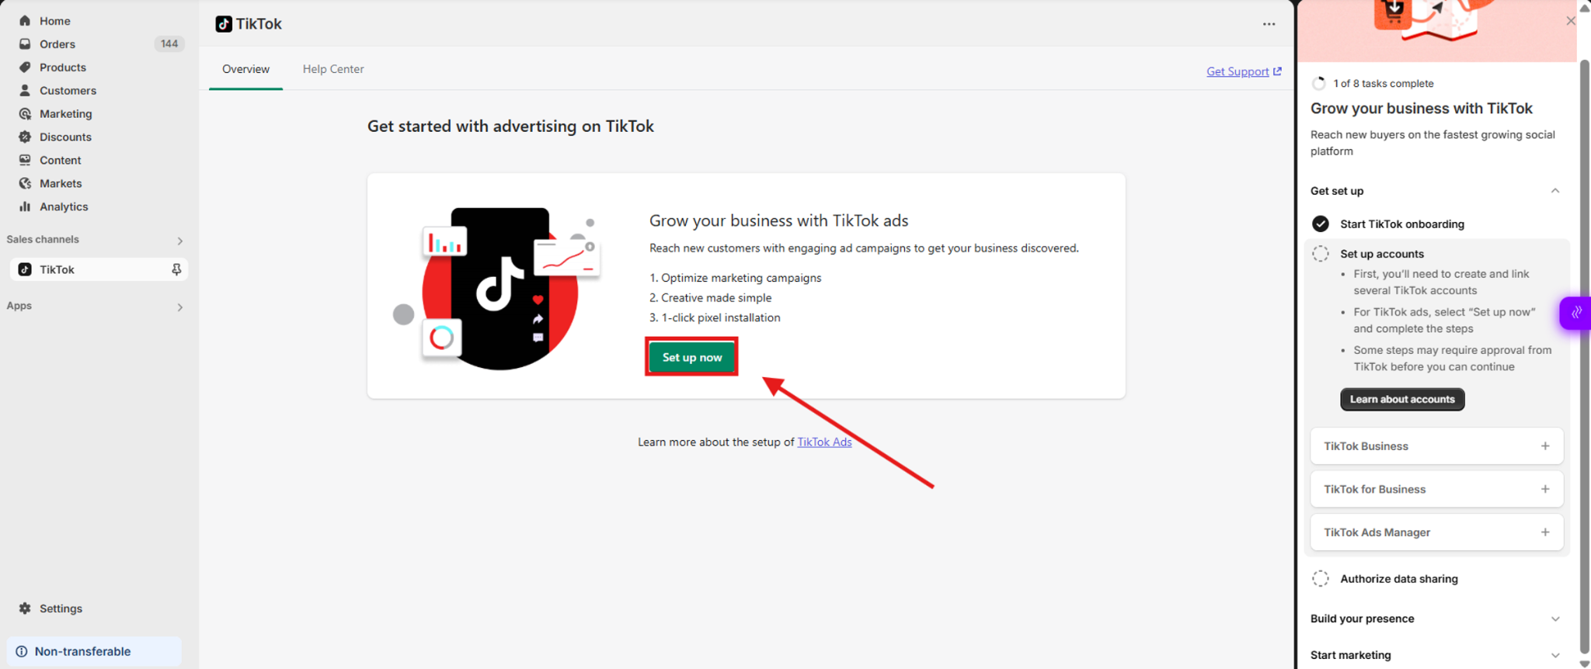Click '1 of 8 tasks complete' text
Image resolution: width=1591 pixels, height=669 pixels.
coord(1384,84)
